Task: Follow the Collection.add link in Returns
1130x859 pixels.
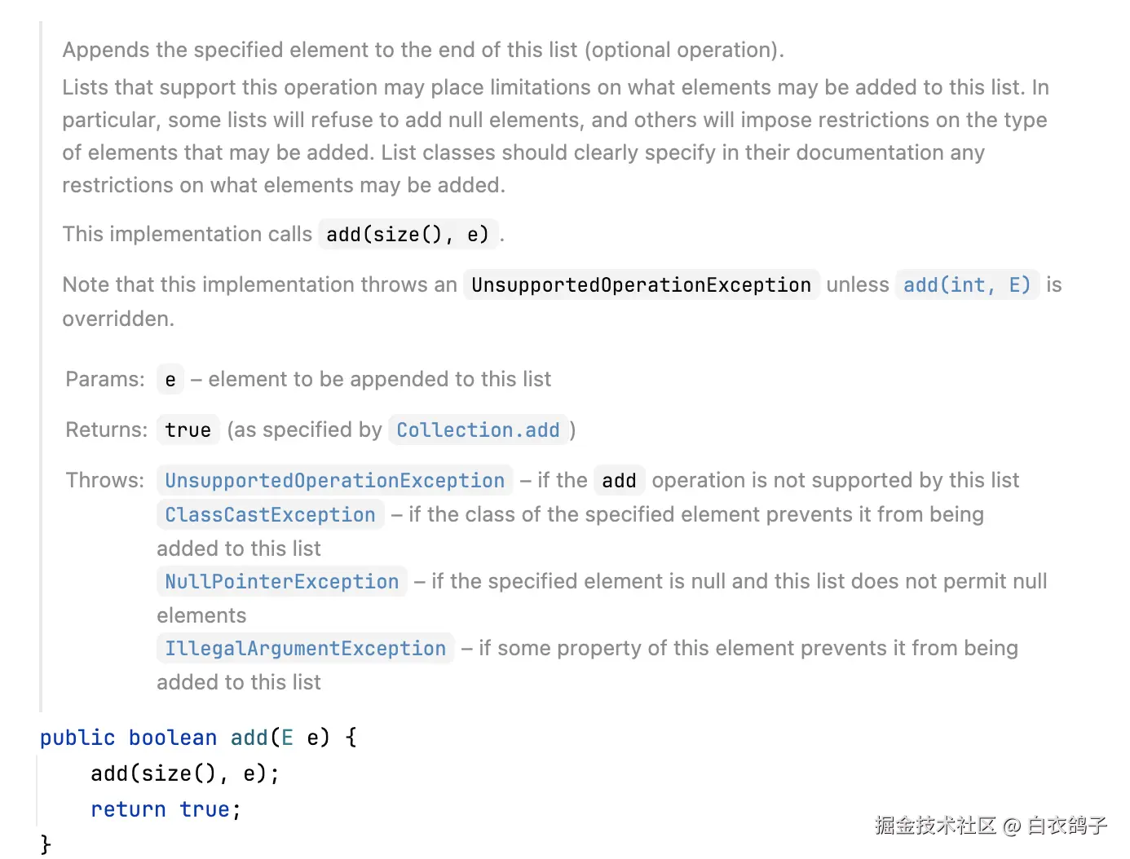Action: [478, 430]
